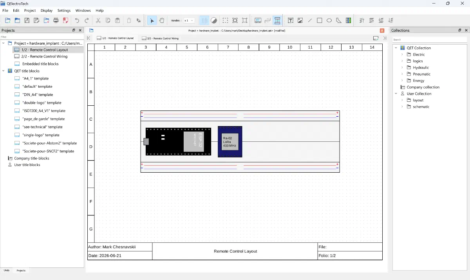Image resolution: width=470 pixels, height=280 pixels.
Task: Open the Handles size dropdown
Action: coord(189,20)
